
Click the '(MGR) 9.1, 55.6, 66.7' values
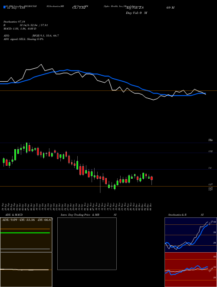point(45,36)
